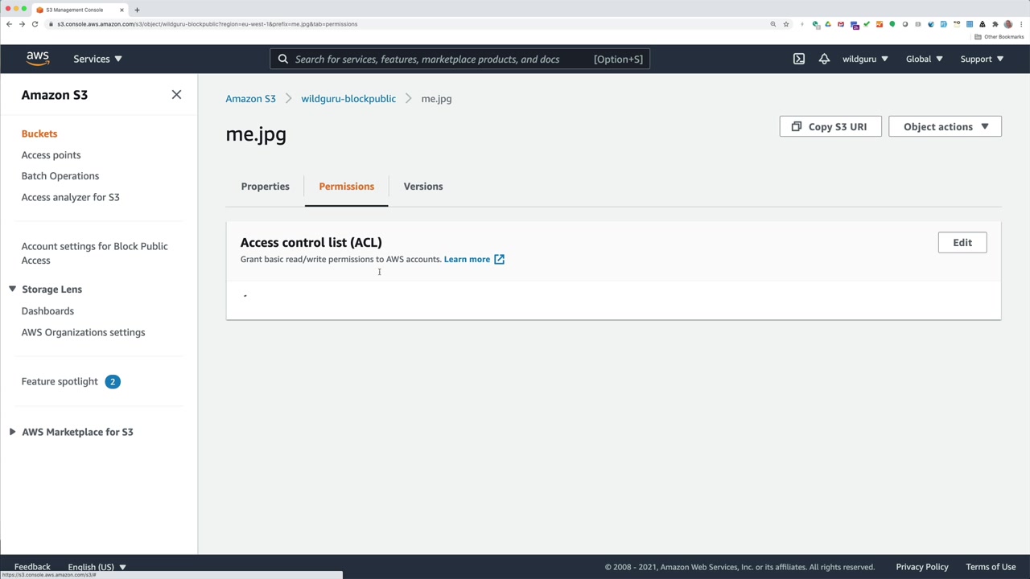This screenshot has width=1030, height=579.
Task: Open AWS CloudShell from the top bar
Action: pyautogui.click(x=799, y=59)
